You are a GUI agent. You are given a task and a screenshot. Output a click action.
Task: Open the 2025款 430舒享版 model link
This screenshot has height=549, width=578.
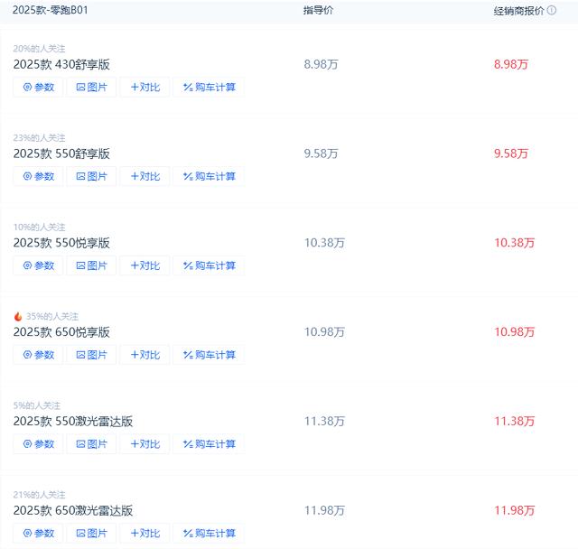pyautogui.click(x=61, y=64)
